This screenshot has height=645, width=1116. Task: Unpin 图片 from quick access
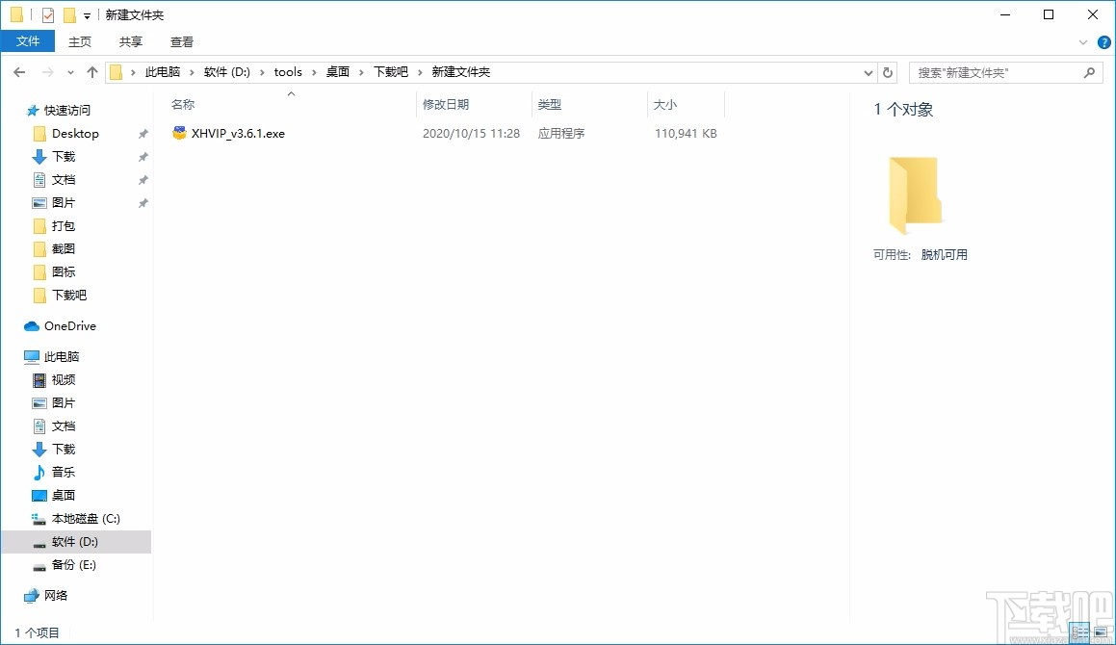click(x=143, y=202)
